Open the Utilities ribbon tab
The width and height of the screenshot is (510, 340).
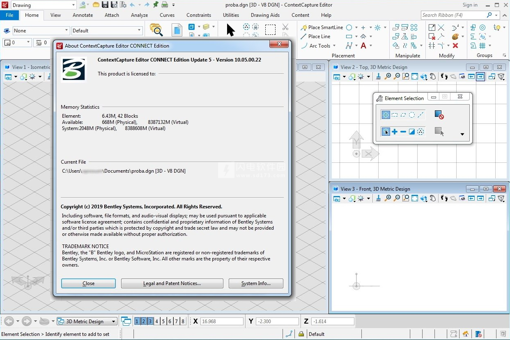pyautogui.click(x=231, y=15)
